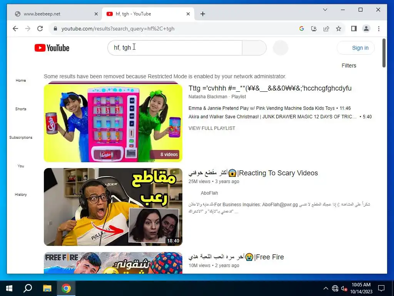Open the Tttg ='cvhhh playlist title
The width and height of the screenshot is (394, 296).
click(270, 88)
